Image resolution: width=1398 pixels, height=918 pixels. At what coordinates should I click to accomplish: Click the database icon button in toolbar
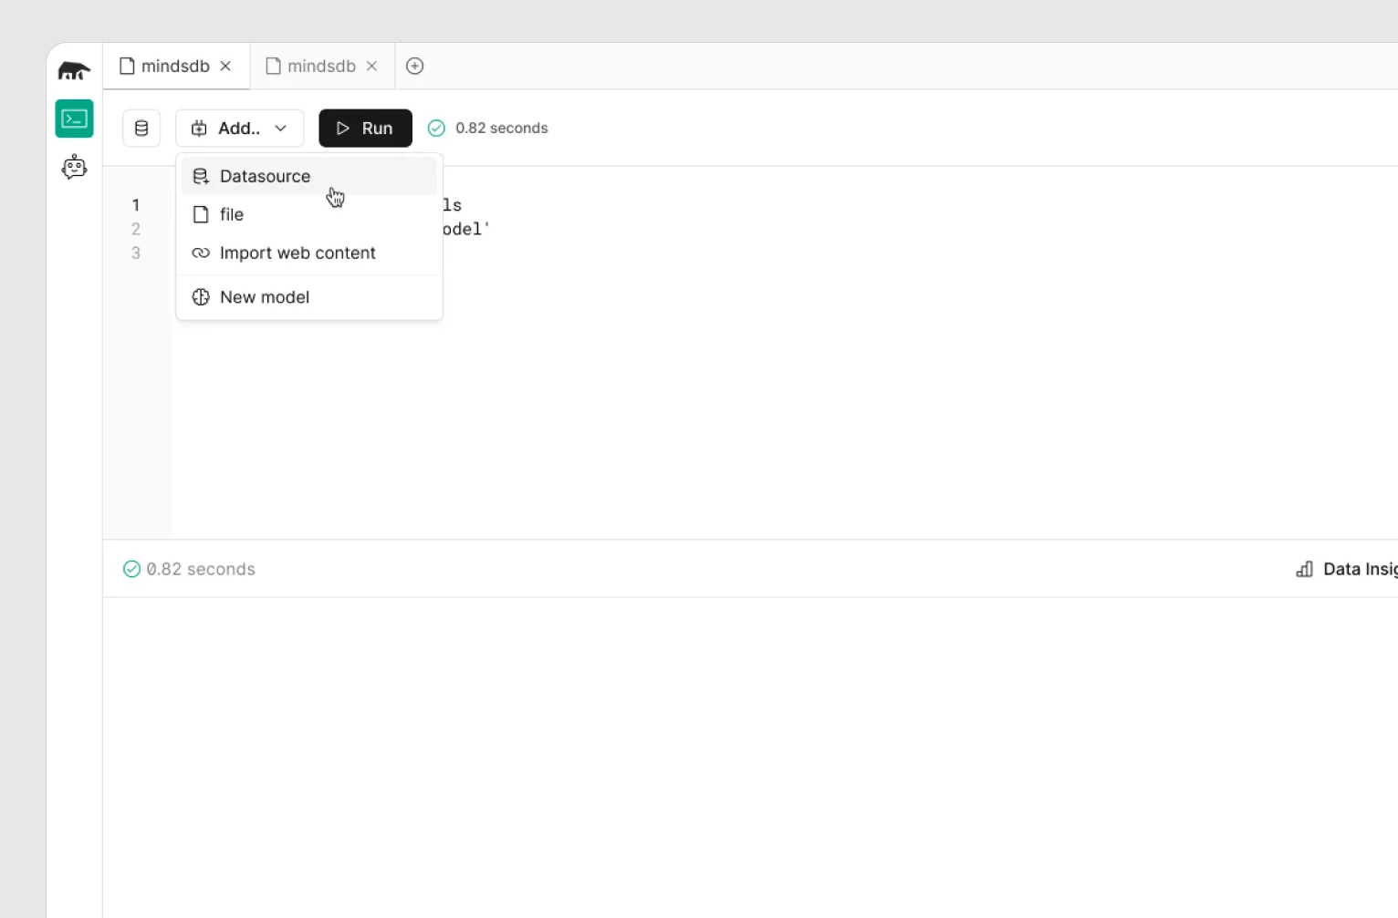[141, 129]
